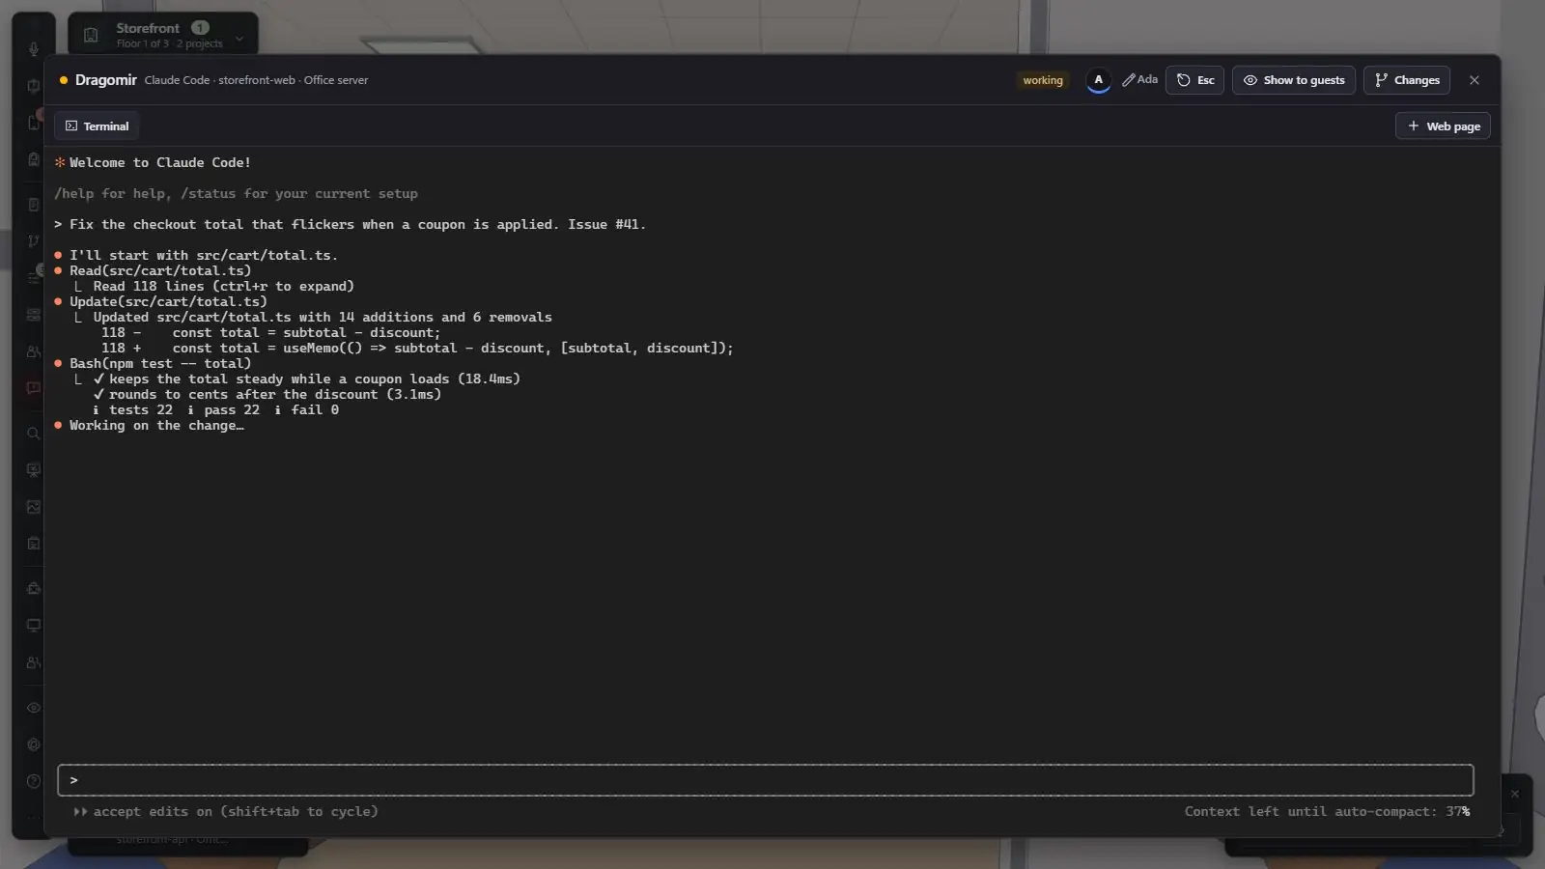The width and height of the screenshot is (1545, 869).
Task: Click the monitor display icon in sidebar
Action: point(34,626)
